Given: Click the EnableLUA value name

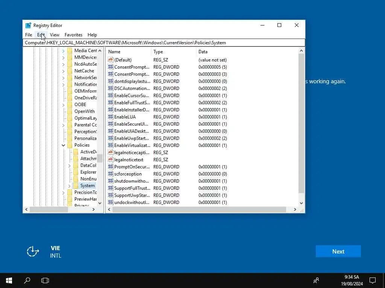Looking at the screenshot, I should (125, 117).
